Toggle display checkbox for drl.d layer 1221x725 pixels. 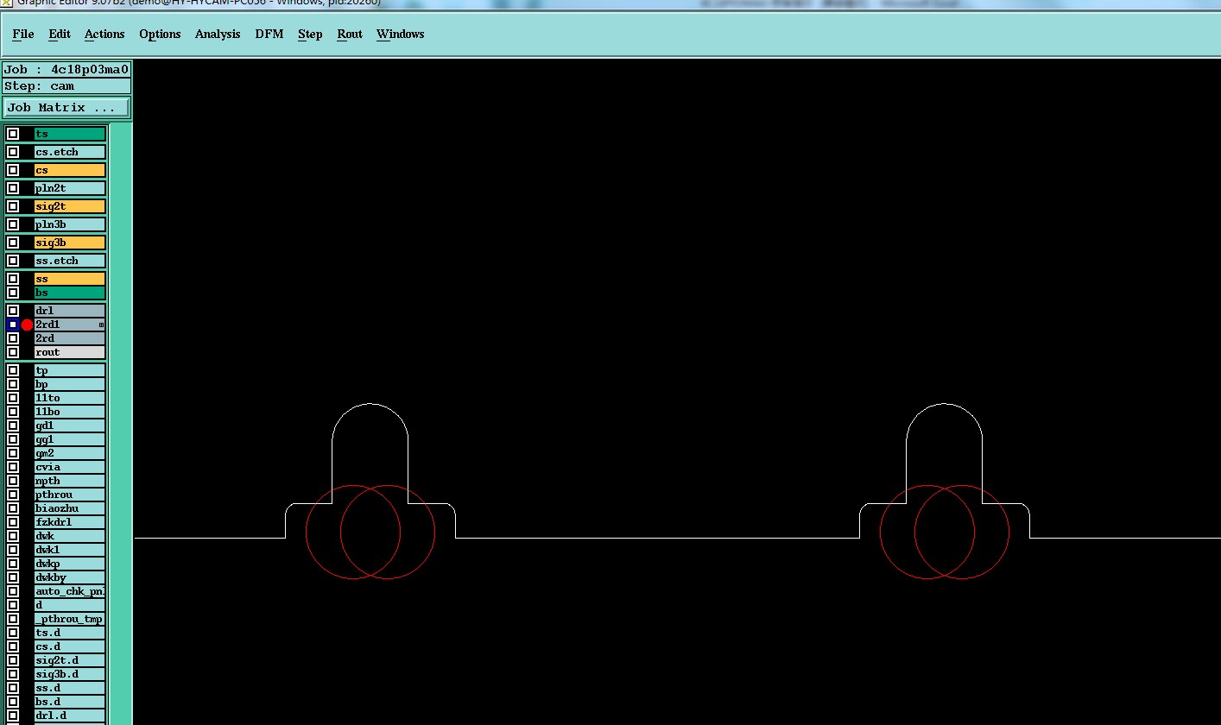pos(13,716)
